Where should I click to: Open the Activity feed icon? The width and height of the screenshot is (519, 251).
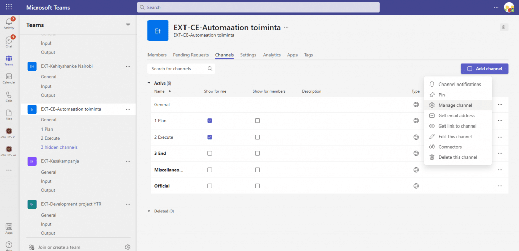tap(9, 23)
